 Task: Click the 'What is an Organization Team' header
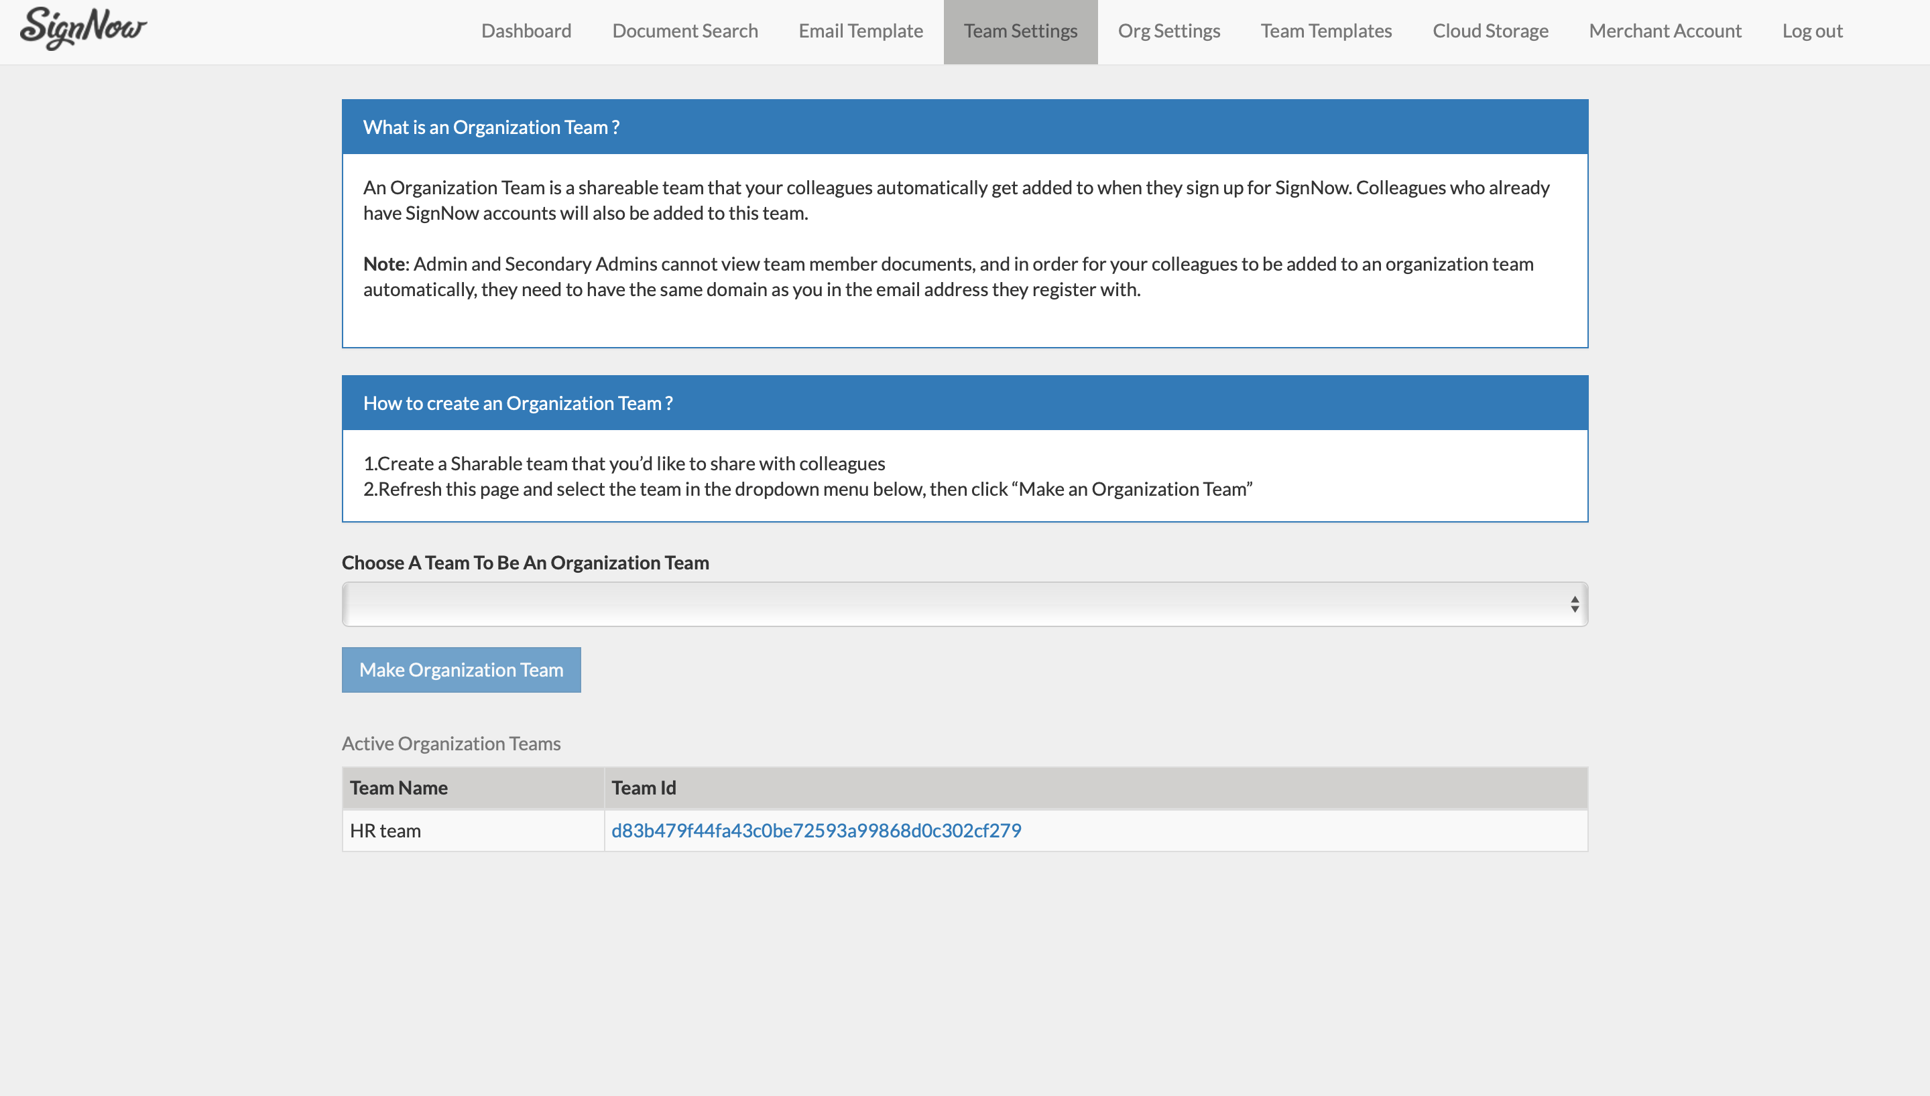coord(491,127)
